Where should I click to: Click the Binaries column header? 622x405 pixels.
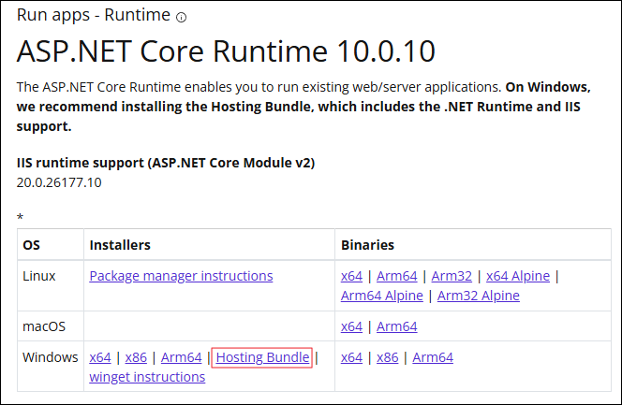tap(368, 245)
